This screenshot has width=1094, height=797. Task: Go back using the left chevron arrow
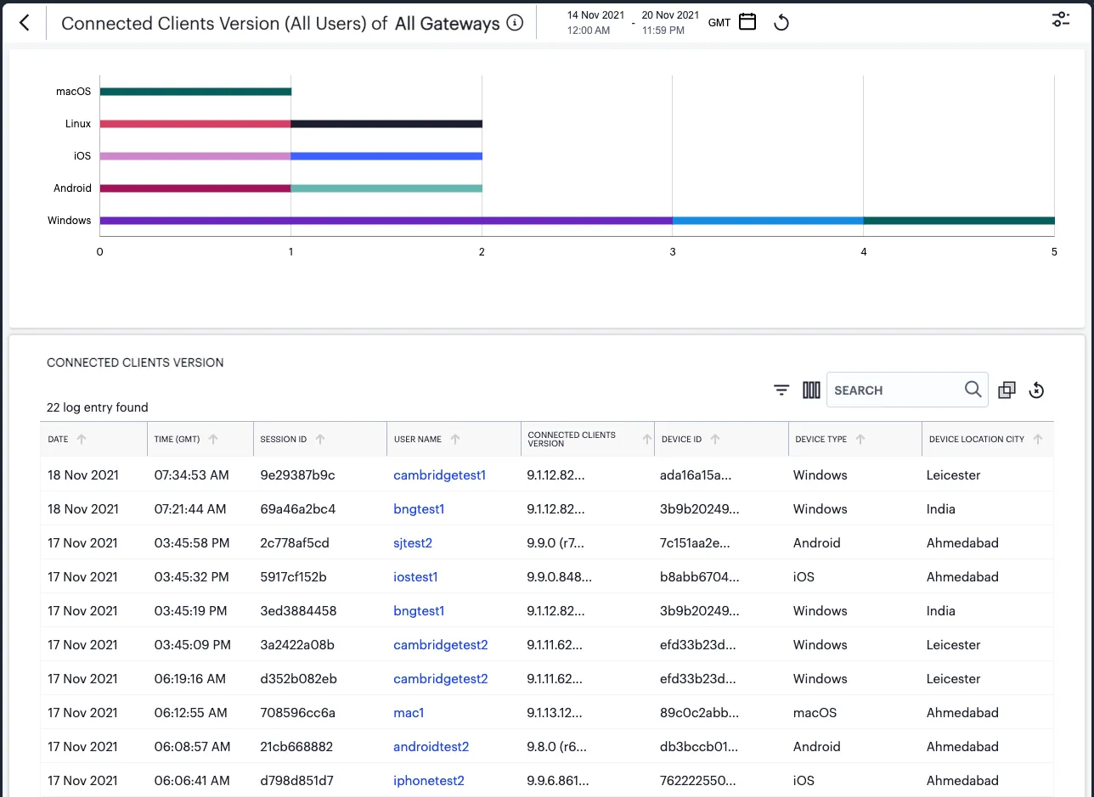[x=25, y=23]
